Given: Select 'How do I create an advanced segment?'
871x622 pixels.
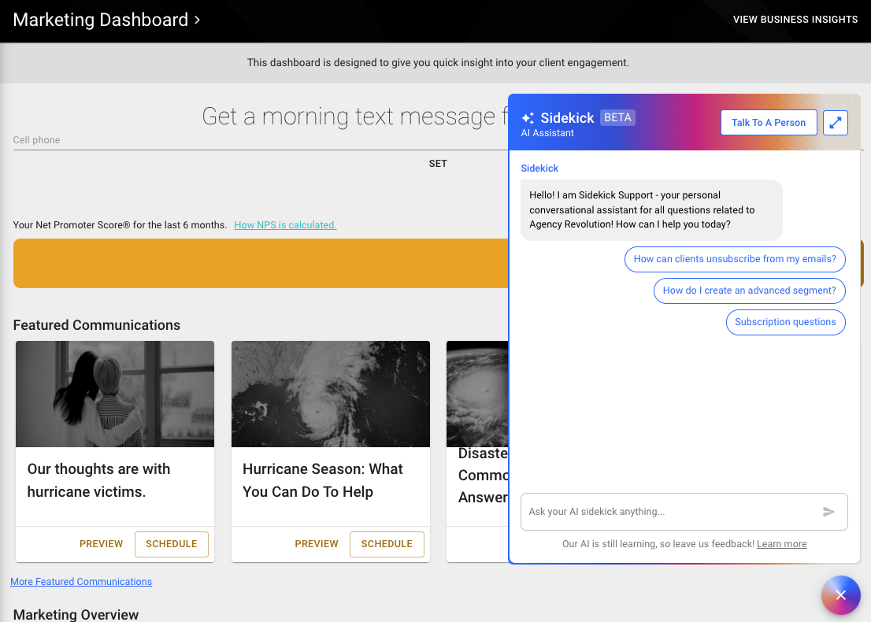Looking at the screenshot, I should (749, 291).
